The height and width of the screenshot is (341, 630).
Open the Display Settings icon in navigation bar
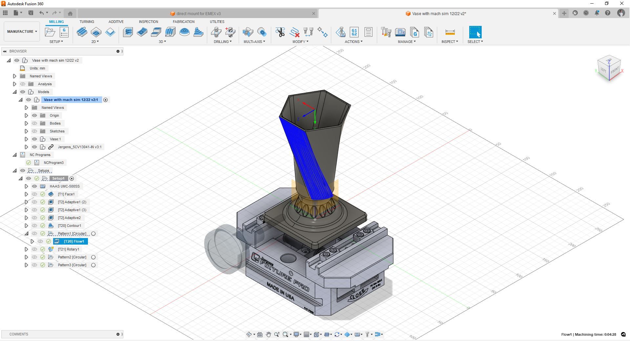click(x=297, y=334)
